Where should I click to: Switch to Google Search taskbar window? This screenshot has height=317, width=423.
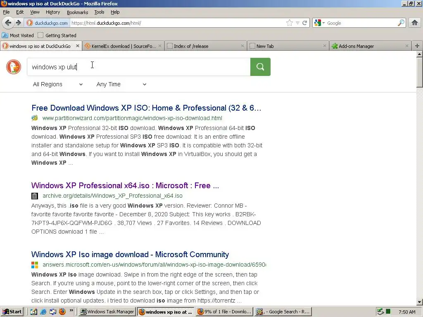click(283, 312)
